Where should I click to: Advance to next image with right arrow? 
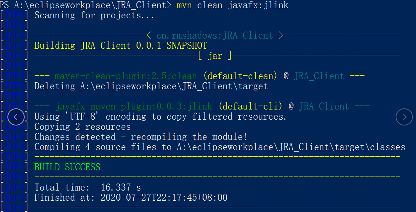click(404, 117)
